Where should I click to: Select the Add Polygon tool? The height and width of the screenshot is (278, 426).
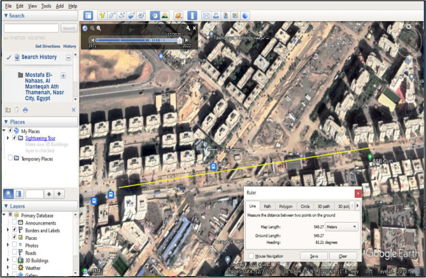[112, 15]
